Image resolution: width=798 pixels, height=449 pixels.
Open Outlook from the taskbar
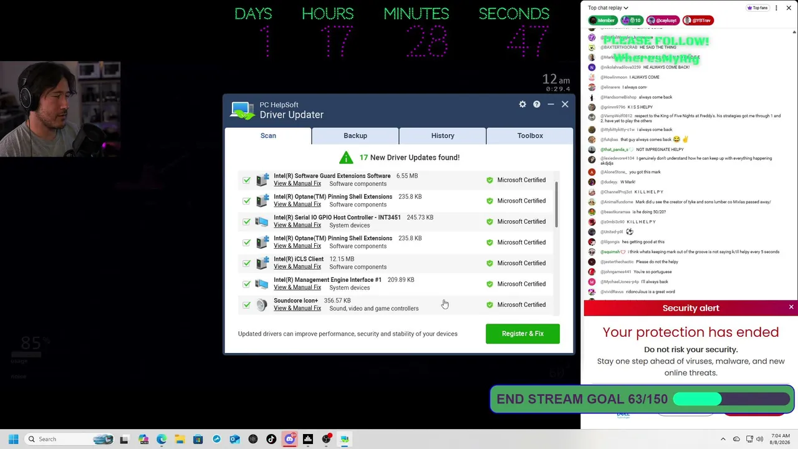(x=234, y=439)
